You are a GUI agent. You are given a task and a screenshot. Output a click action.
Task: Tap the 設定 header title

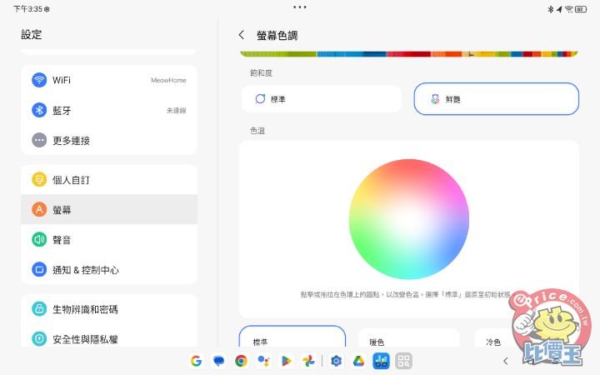pyautogui.click(x=32, y=34)
